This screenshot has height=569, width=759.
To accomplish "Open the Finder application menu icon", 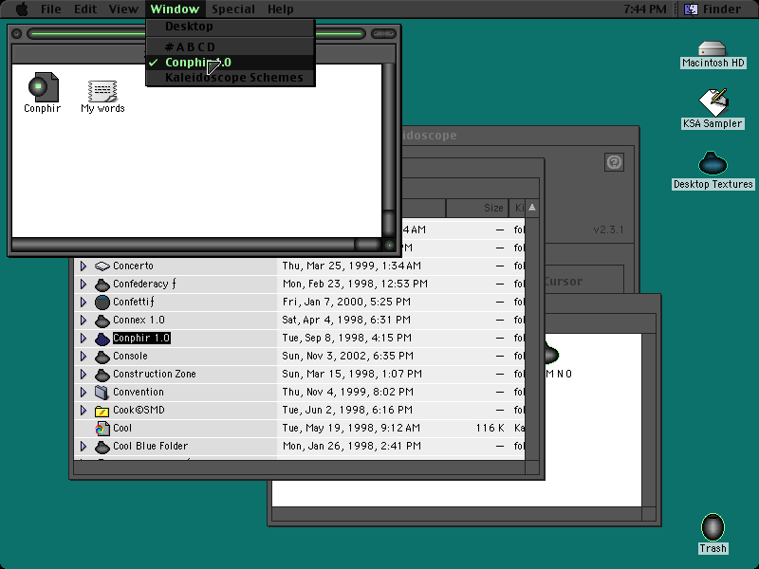I will [691, 9].
